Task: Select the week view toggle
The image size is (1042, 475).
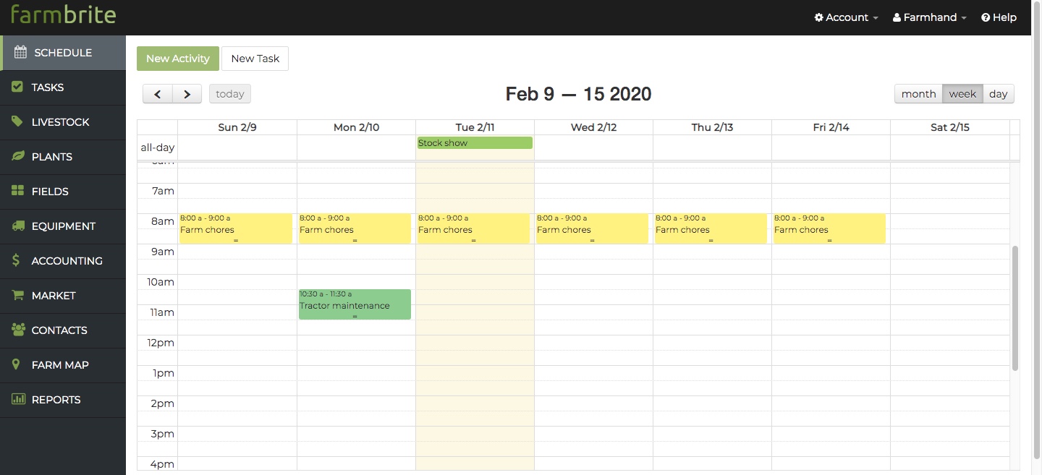Action: coord(962,94)
